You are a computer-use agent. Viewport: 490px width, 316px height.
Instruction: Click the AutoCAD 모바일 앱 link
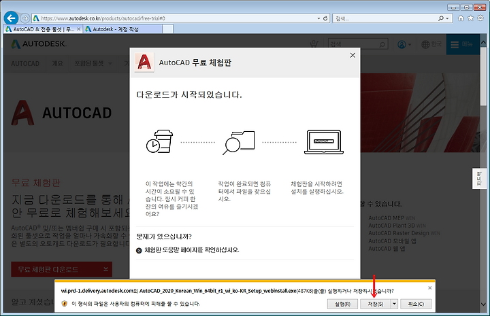pyautogui.click(x=392, y=241)
